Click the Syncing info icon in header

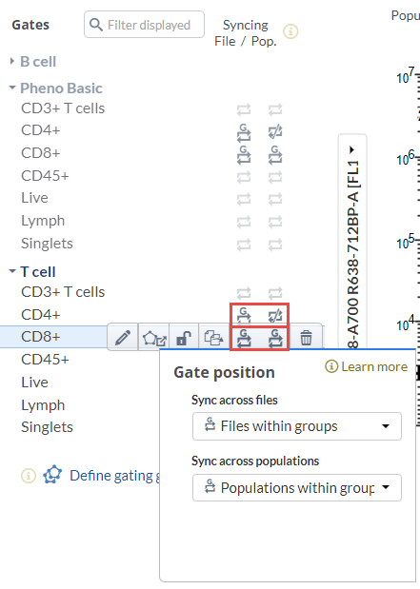pyautogui.click(x=290, y=31)
